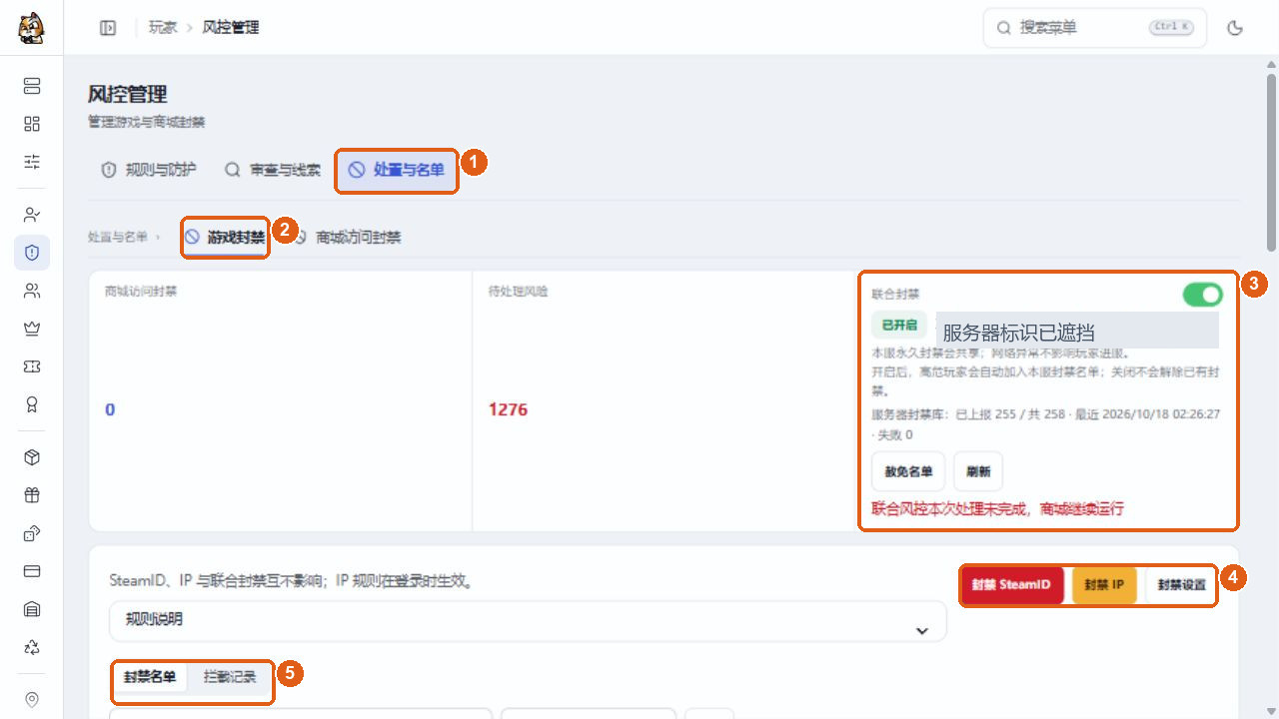This screenshot has height=719, width=1279.
Task: Click the red 1276 pending risk count
Action: click(x=508, y=409)
